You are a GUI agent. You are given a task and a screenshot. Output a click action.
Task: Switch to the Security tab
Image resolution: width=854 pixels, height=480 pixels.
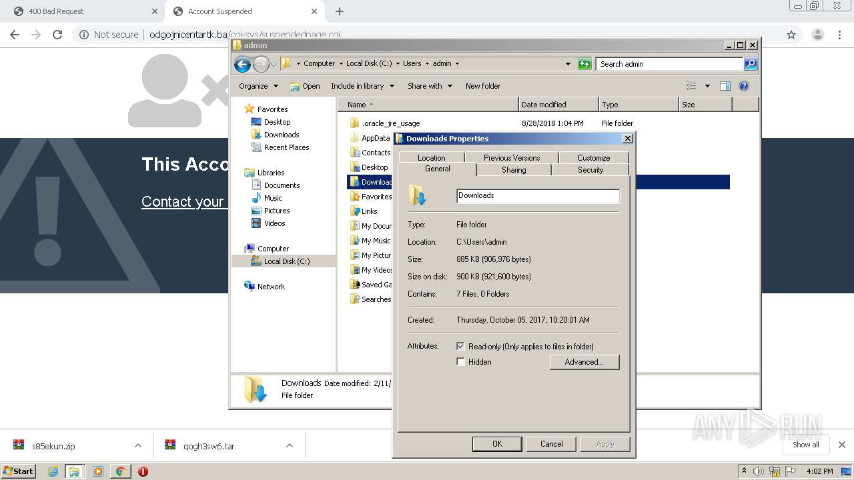pyautogui.click(x=590, y=170)
